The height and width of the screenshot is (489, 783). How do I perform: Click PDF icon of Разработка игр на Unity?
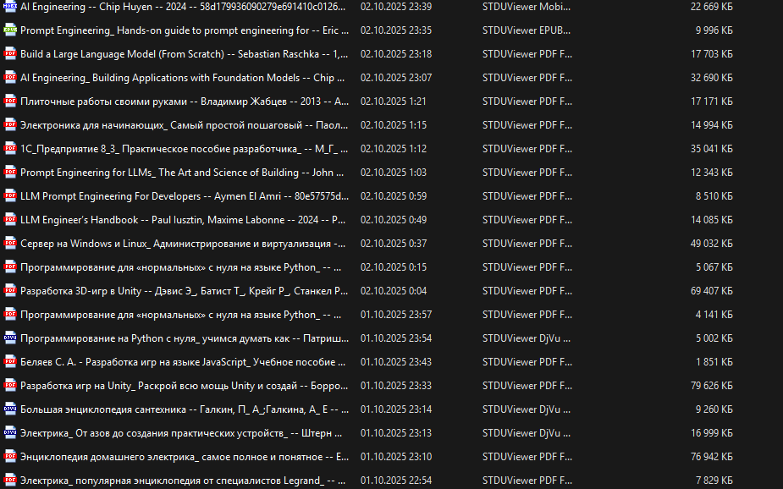tap(10, 386)
